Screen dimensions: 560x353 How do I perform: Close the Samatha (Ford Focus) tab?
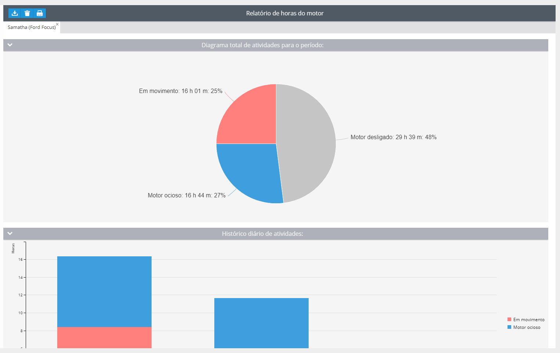pyautogui.click(x=57, y=24)
